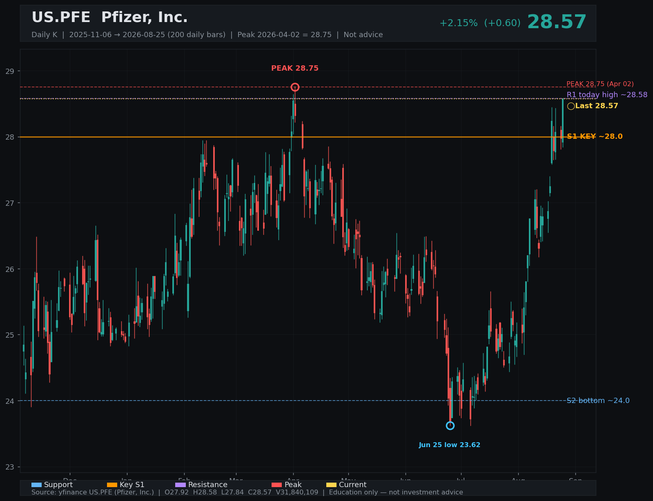Click the 'Source: yfinance US.PFE' footer text
This screenshot has width=653, height=501.
click(x=247, y=492)
